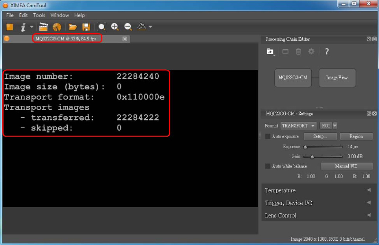Enable the Auto white balance checkbox

267,166
